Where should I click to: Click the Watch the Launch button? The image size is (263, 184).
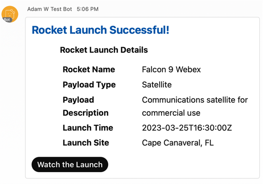point(70,164)
